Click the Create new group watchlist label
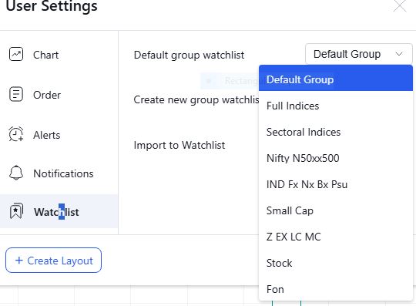 pos(196,99)
